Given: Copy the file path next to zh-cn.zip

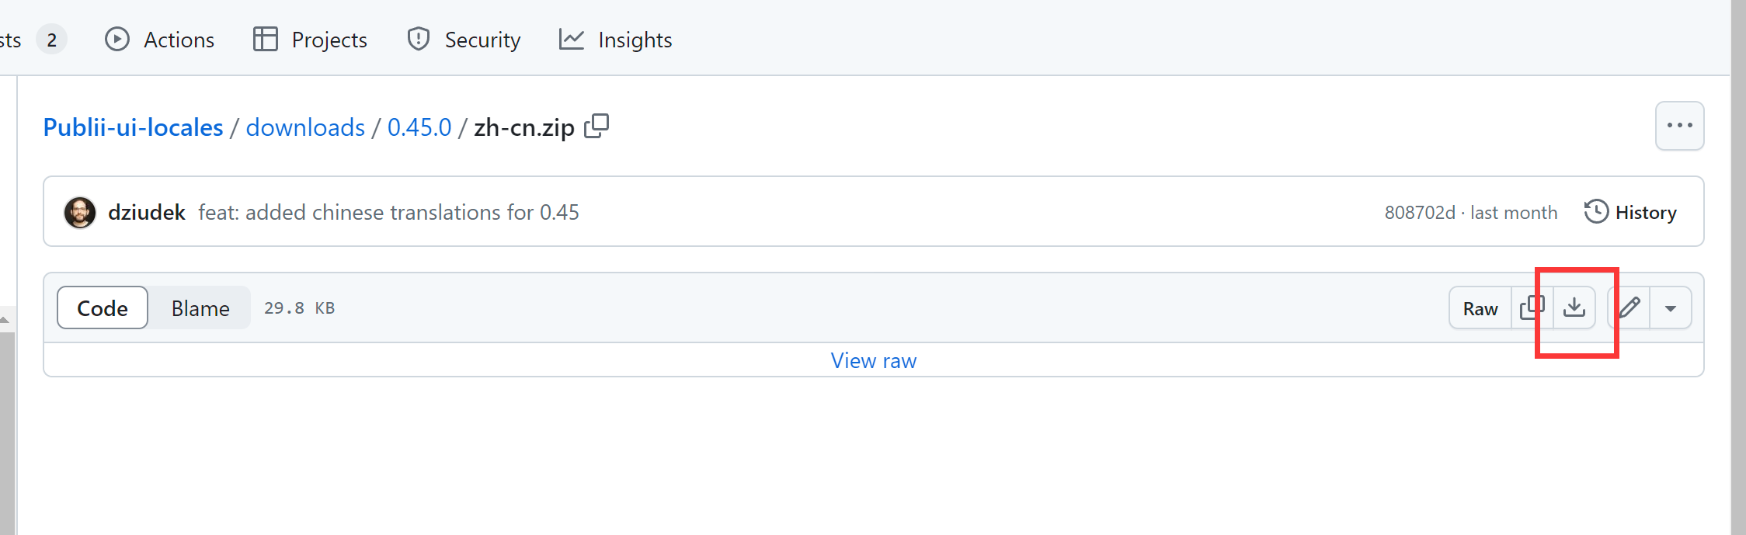Looking at the screenshot, I should [596, 126].
